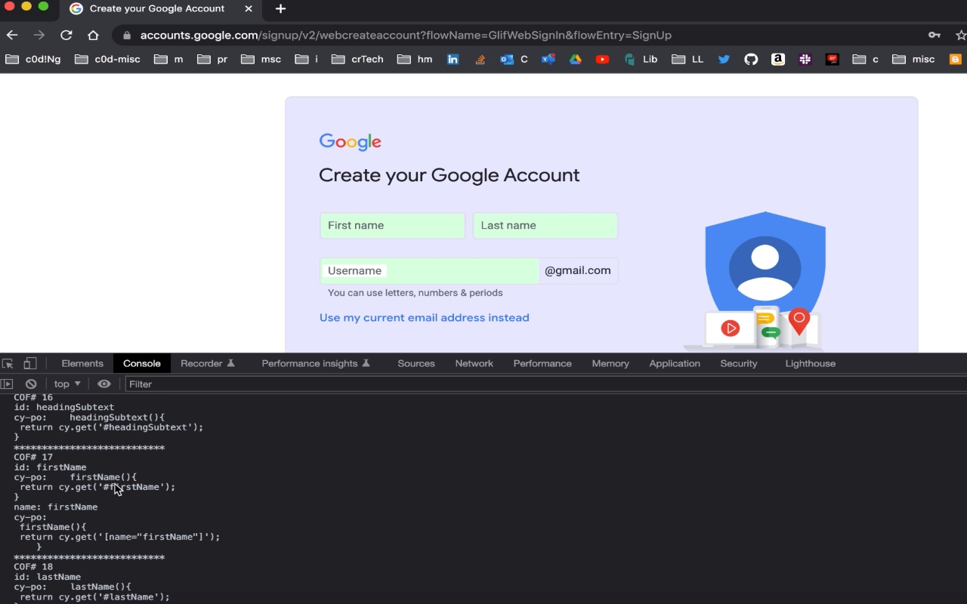View site lock information icon
Screen dimensions: 967x604
(x=126, y=35)
